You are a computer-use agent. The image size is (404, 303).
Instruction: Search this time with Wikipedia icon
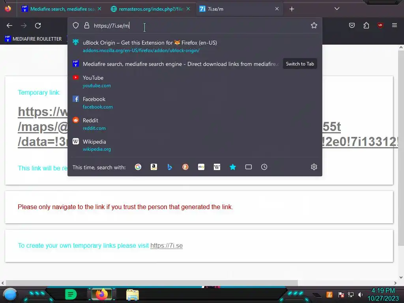(x=217, y=167)
